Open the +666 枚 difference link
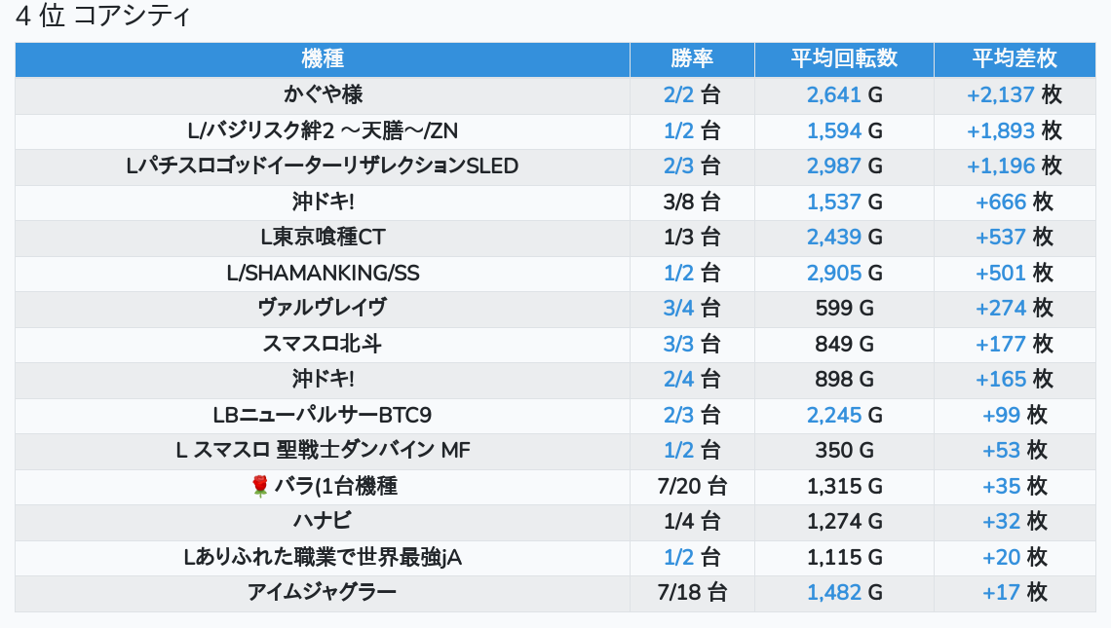Screen dimensions: 1111x628 1001,202
